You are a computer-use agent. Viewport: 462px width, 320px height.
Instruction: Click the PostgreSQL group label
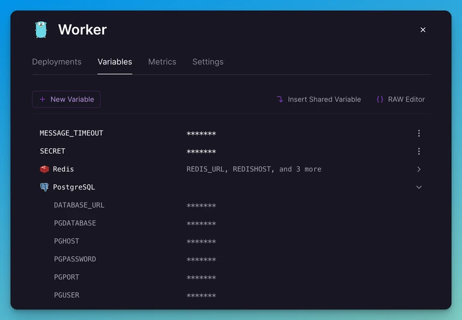pyautogui.click(x=74, y=187)
